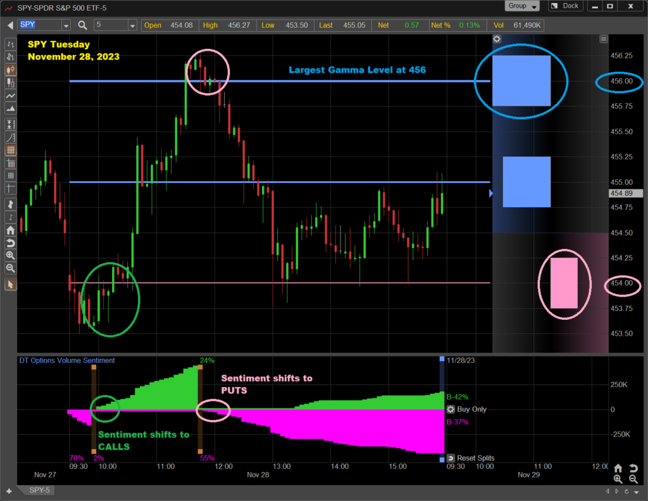Activate the pointer cursor tool

click(10, 284)
